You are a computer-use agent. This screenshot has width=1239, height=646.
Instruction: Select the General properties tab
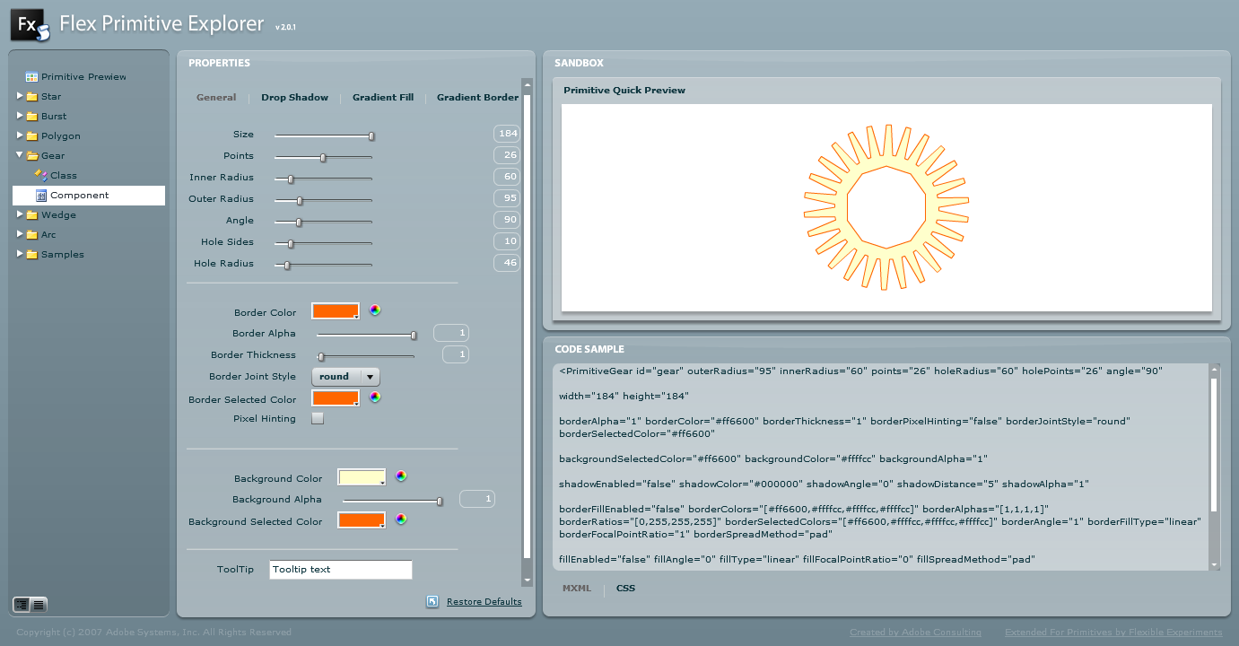pyautogui.click(x=216, y=98)
